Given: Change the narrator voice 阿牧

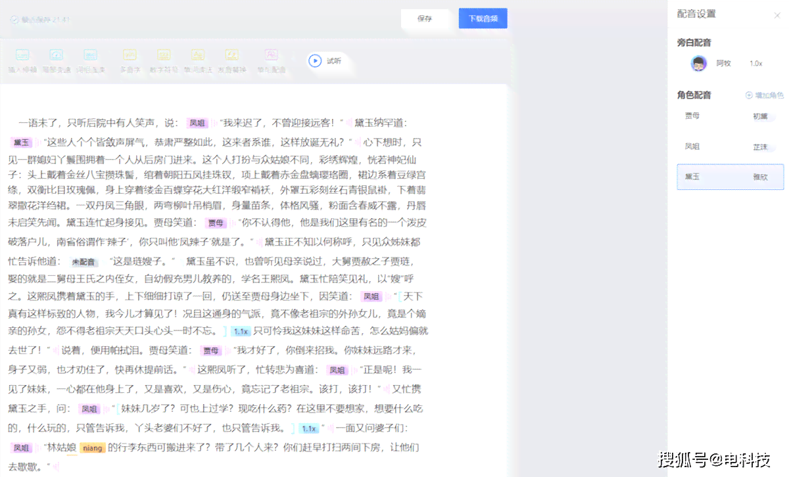Looking at the screenshot, I should click(x=723, y=63).
